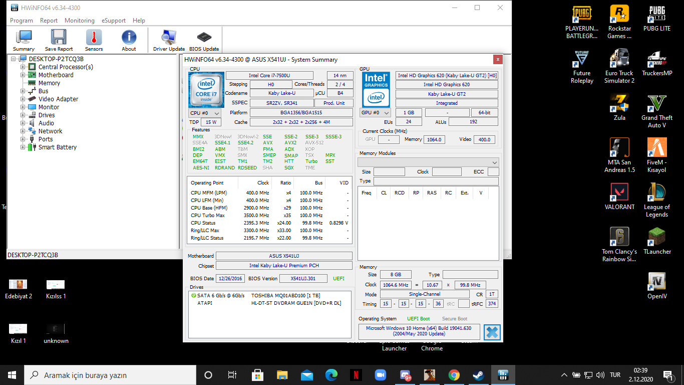Click the Prod. Unit button
The width and height of the screenshot is (684, 385).
pyautogui.click(x=333, y=103)
